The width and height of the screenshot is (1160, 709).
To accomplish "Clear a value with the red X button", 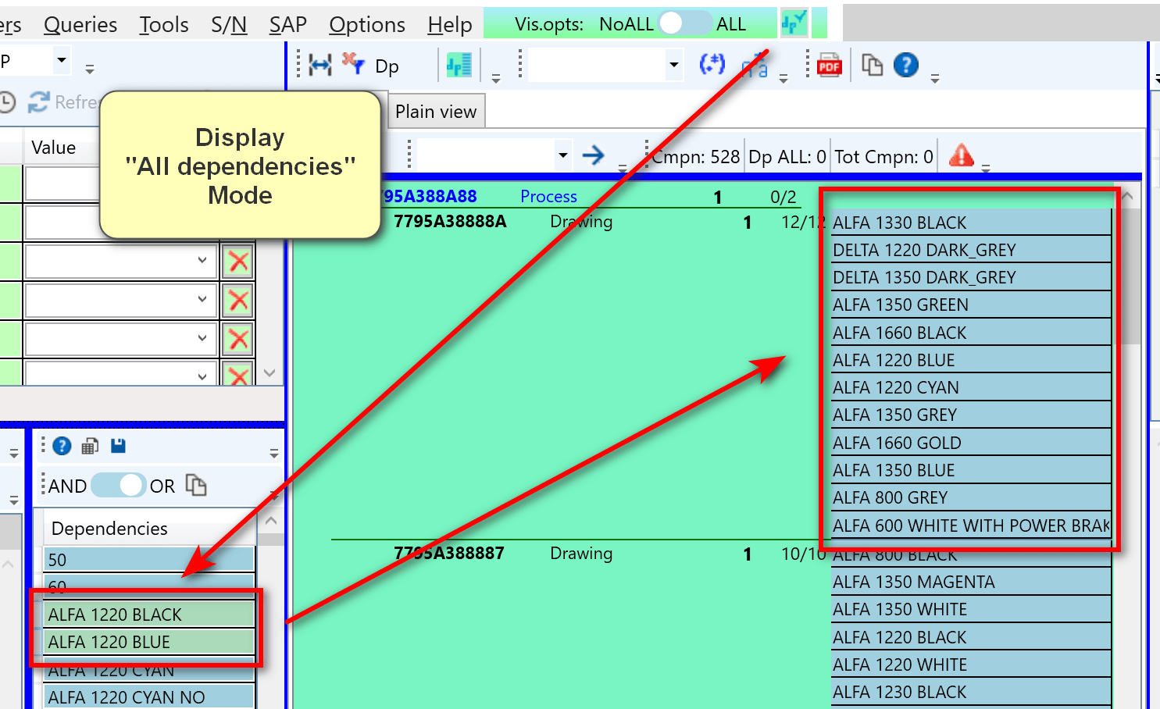I will pyautogui.click(x=237, y=261).
